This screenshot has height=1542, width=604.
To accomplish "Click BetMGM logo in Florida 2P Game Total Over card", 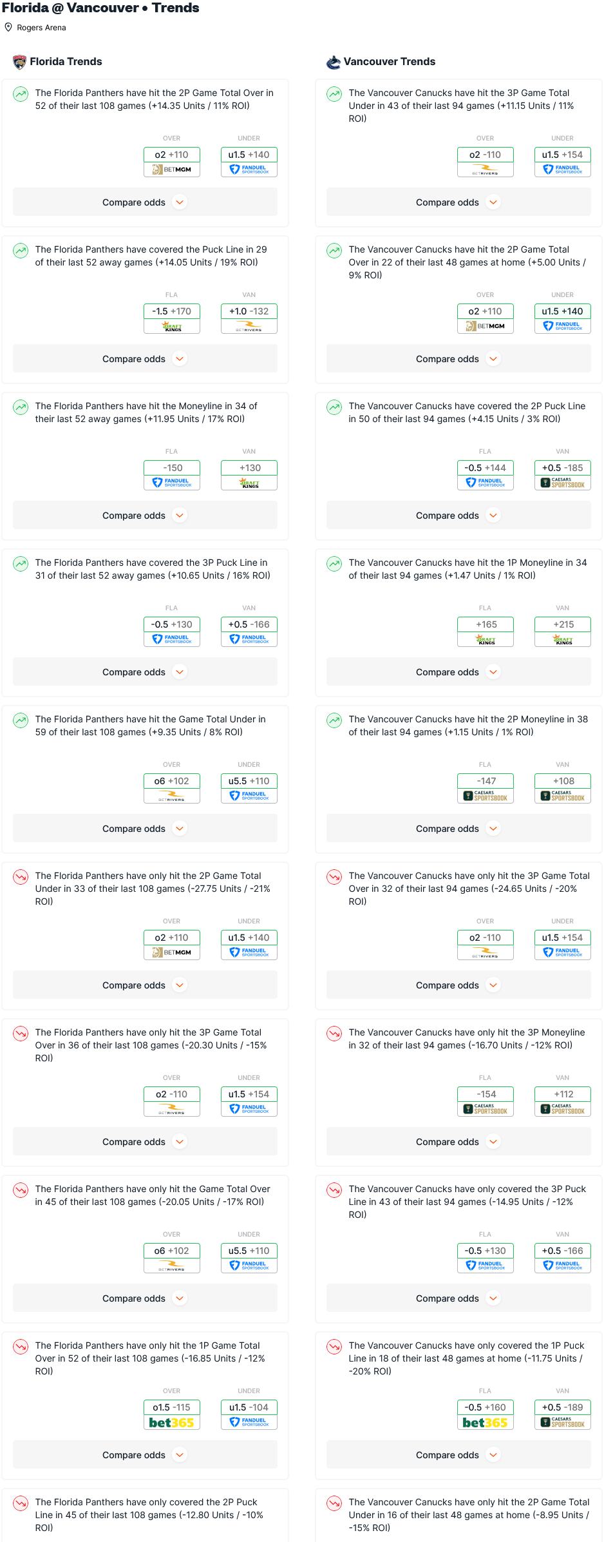I will [x=171, y=169].
